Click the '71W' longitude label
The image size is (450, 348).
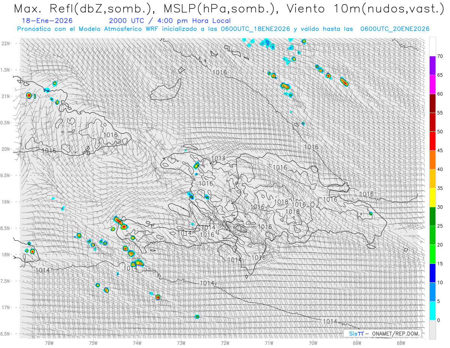click(269, 343)
